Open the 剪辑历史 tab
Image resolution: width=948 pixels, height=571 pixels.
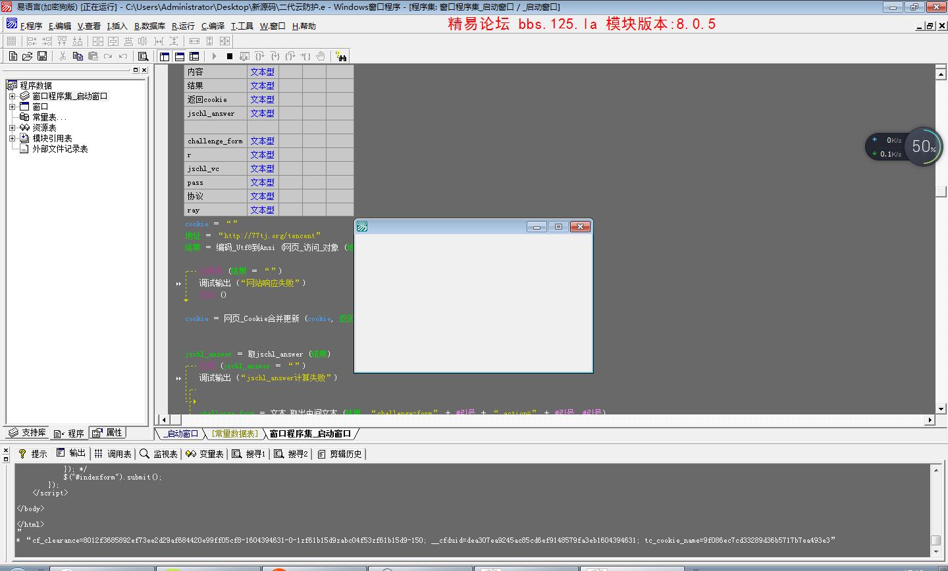pos(340,453)
